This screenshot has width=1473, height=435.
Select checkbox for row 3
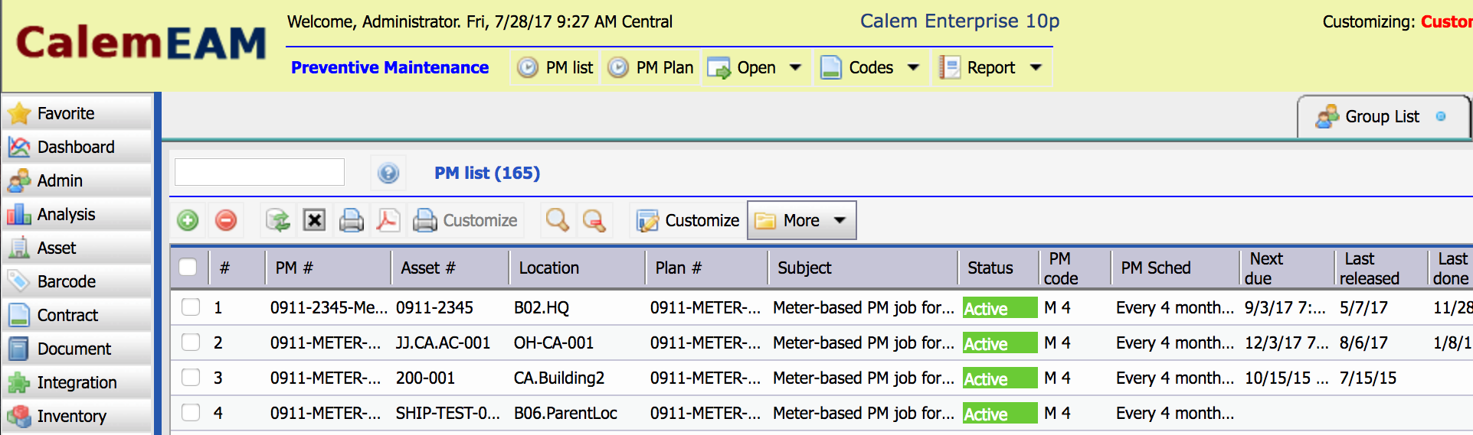point(191,377)
